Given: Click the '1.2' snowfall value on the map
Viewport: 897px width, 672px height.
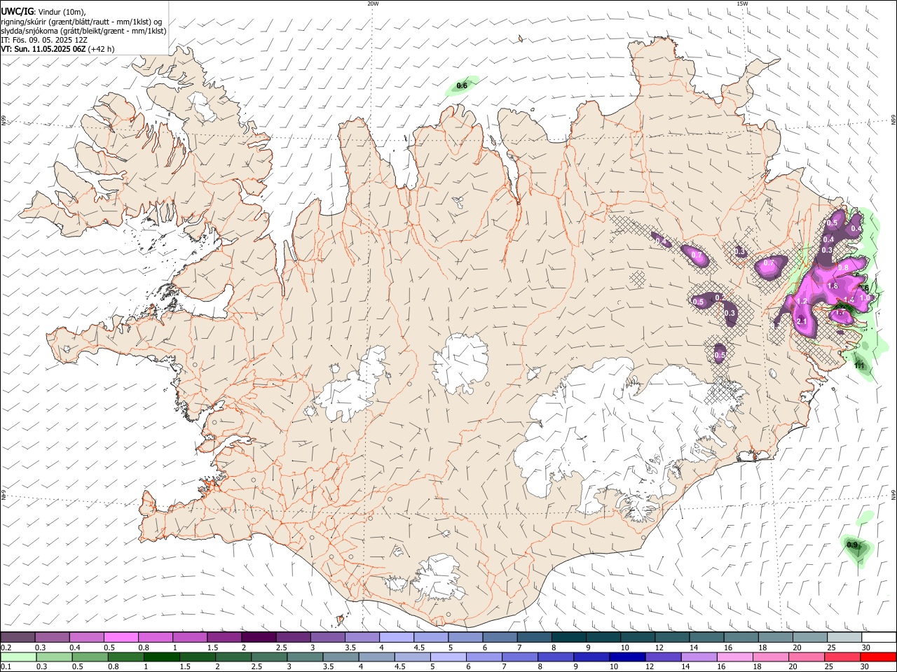Looking at the screenshot, I should [802, 302].
